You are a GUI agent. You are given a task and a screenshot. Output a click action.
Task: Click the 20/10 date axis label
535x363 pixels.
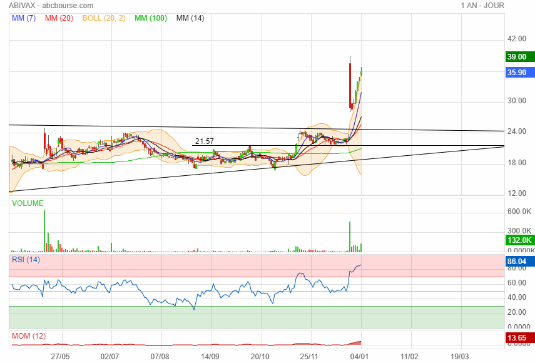pos(260,357)
